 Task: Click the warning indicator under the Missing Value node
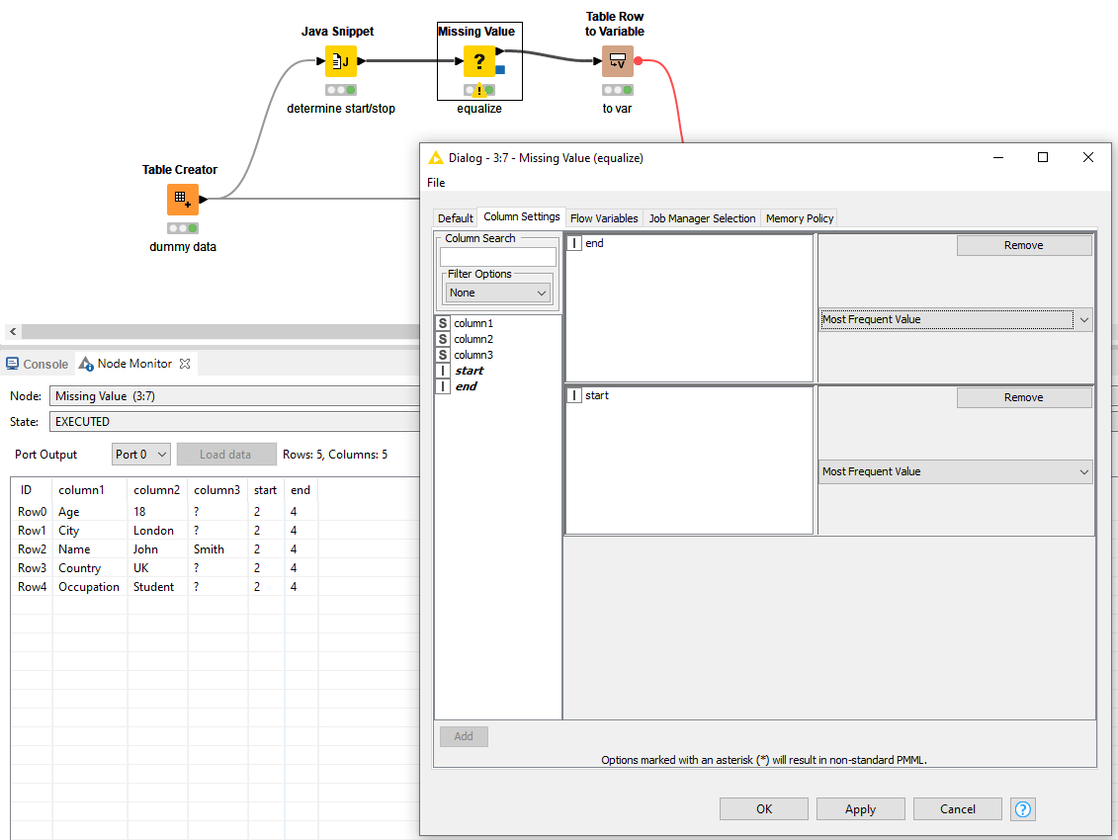click(479, 89)
